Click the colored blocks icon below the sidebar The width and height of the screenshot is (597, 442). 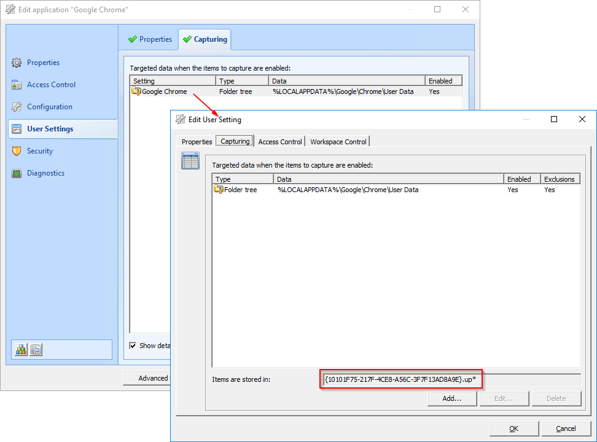(21, 349)
